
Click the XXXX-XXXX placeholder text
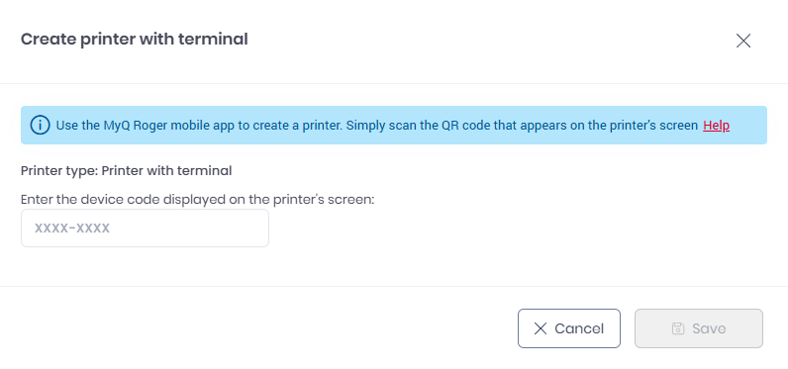[72, 228]
